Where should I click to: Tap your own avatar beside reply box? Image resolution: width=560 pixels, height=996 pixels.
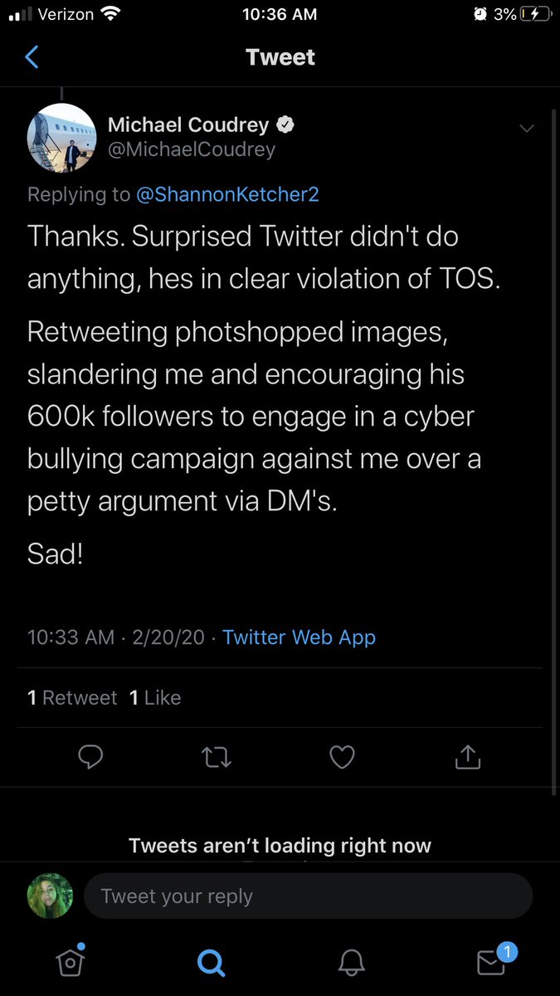pyautogui.click(x=50, y=896)
